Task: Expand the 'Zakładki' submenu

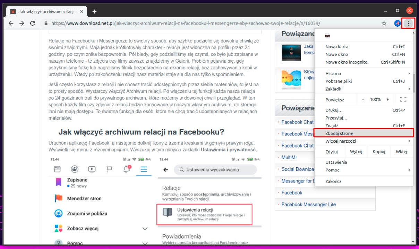Action: coord(364,89)
